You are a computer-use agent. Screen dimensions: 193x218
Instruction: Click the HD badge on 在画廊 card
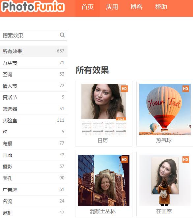pyautogui.click(x=185, y=160)
